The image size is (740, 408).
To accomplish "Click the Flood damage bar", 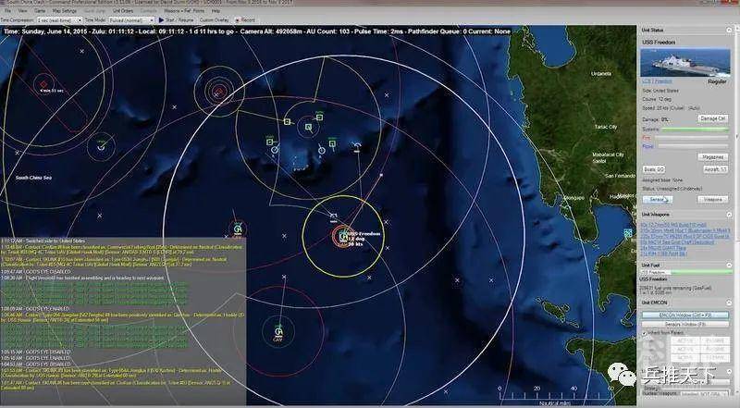I will pos(695,146).
